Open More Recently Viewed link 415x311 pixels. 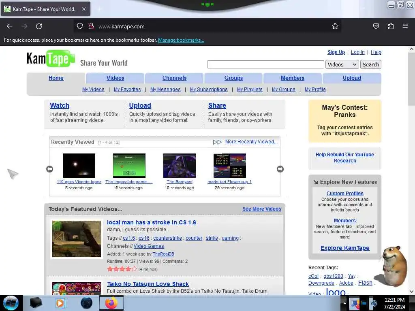point(250,142)
